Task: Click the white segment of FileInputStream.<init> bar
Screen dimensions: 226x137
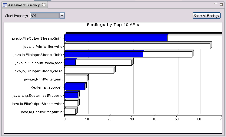Action: click(168, 54)
